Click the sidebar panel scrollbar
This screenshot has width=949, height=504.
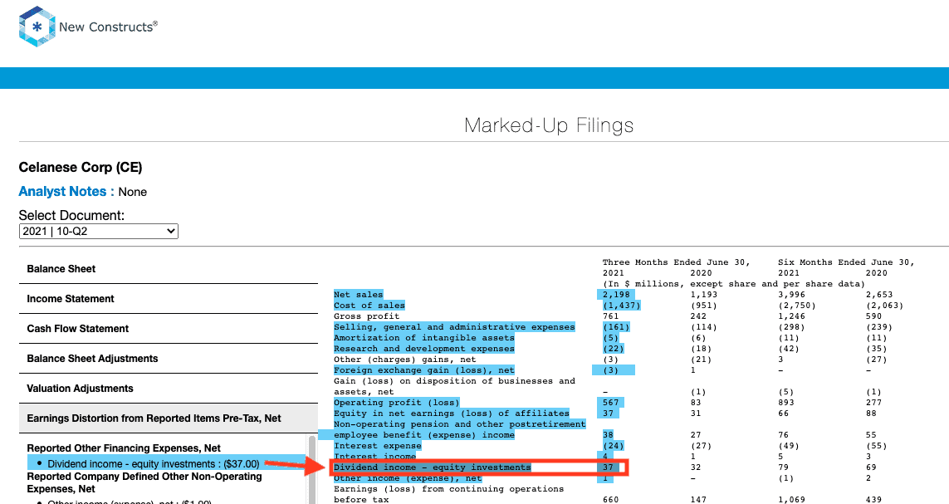pyautogui.click(x=312, y=469)
